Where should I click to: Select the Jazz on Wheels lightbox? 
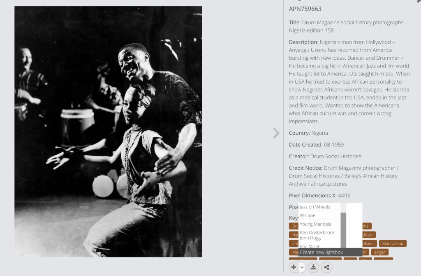[x=319, y=207]
